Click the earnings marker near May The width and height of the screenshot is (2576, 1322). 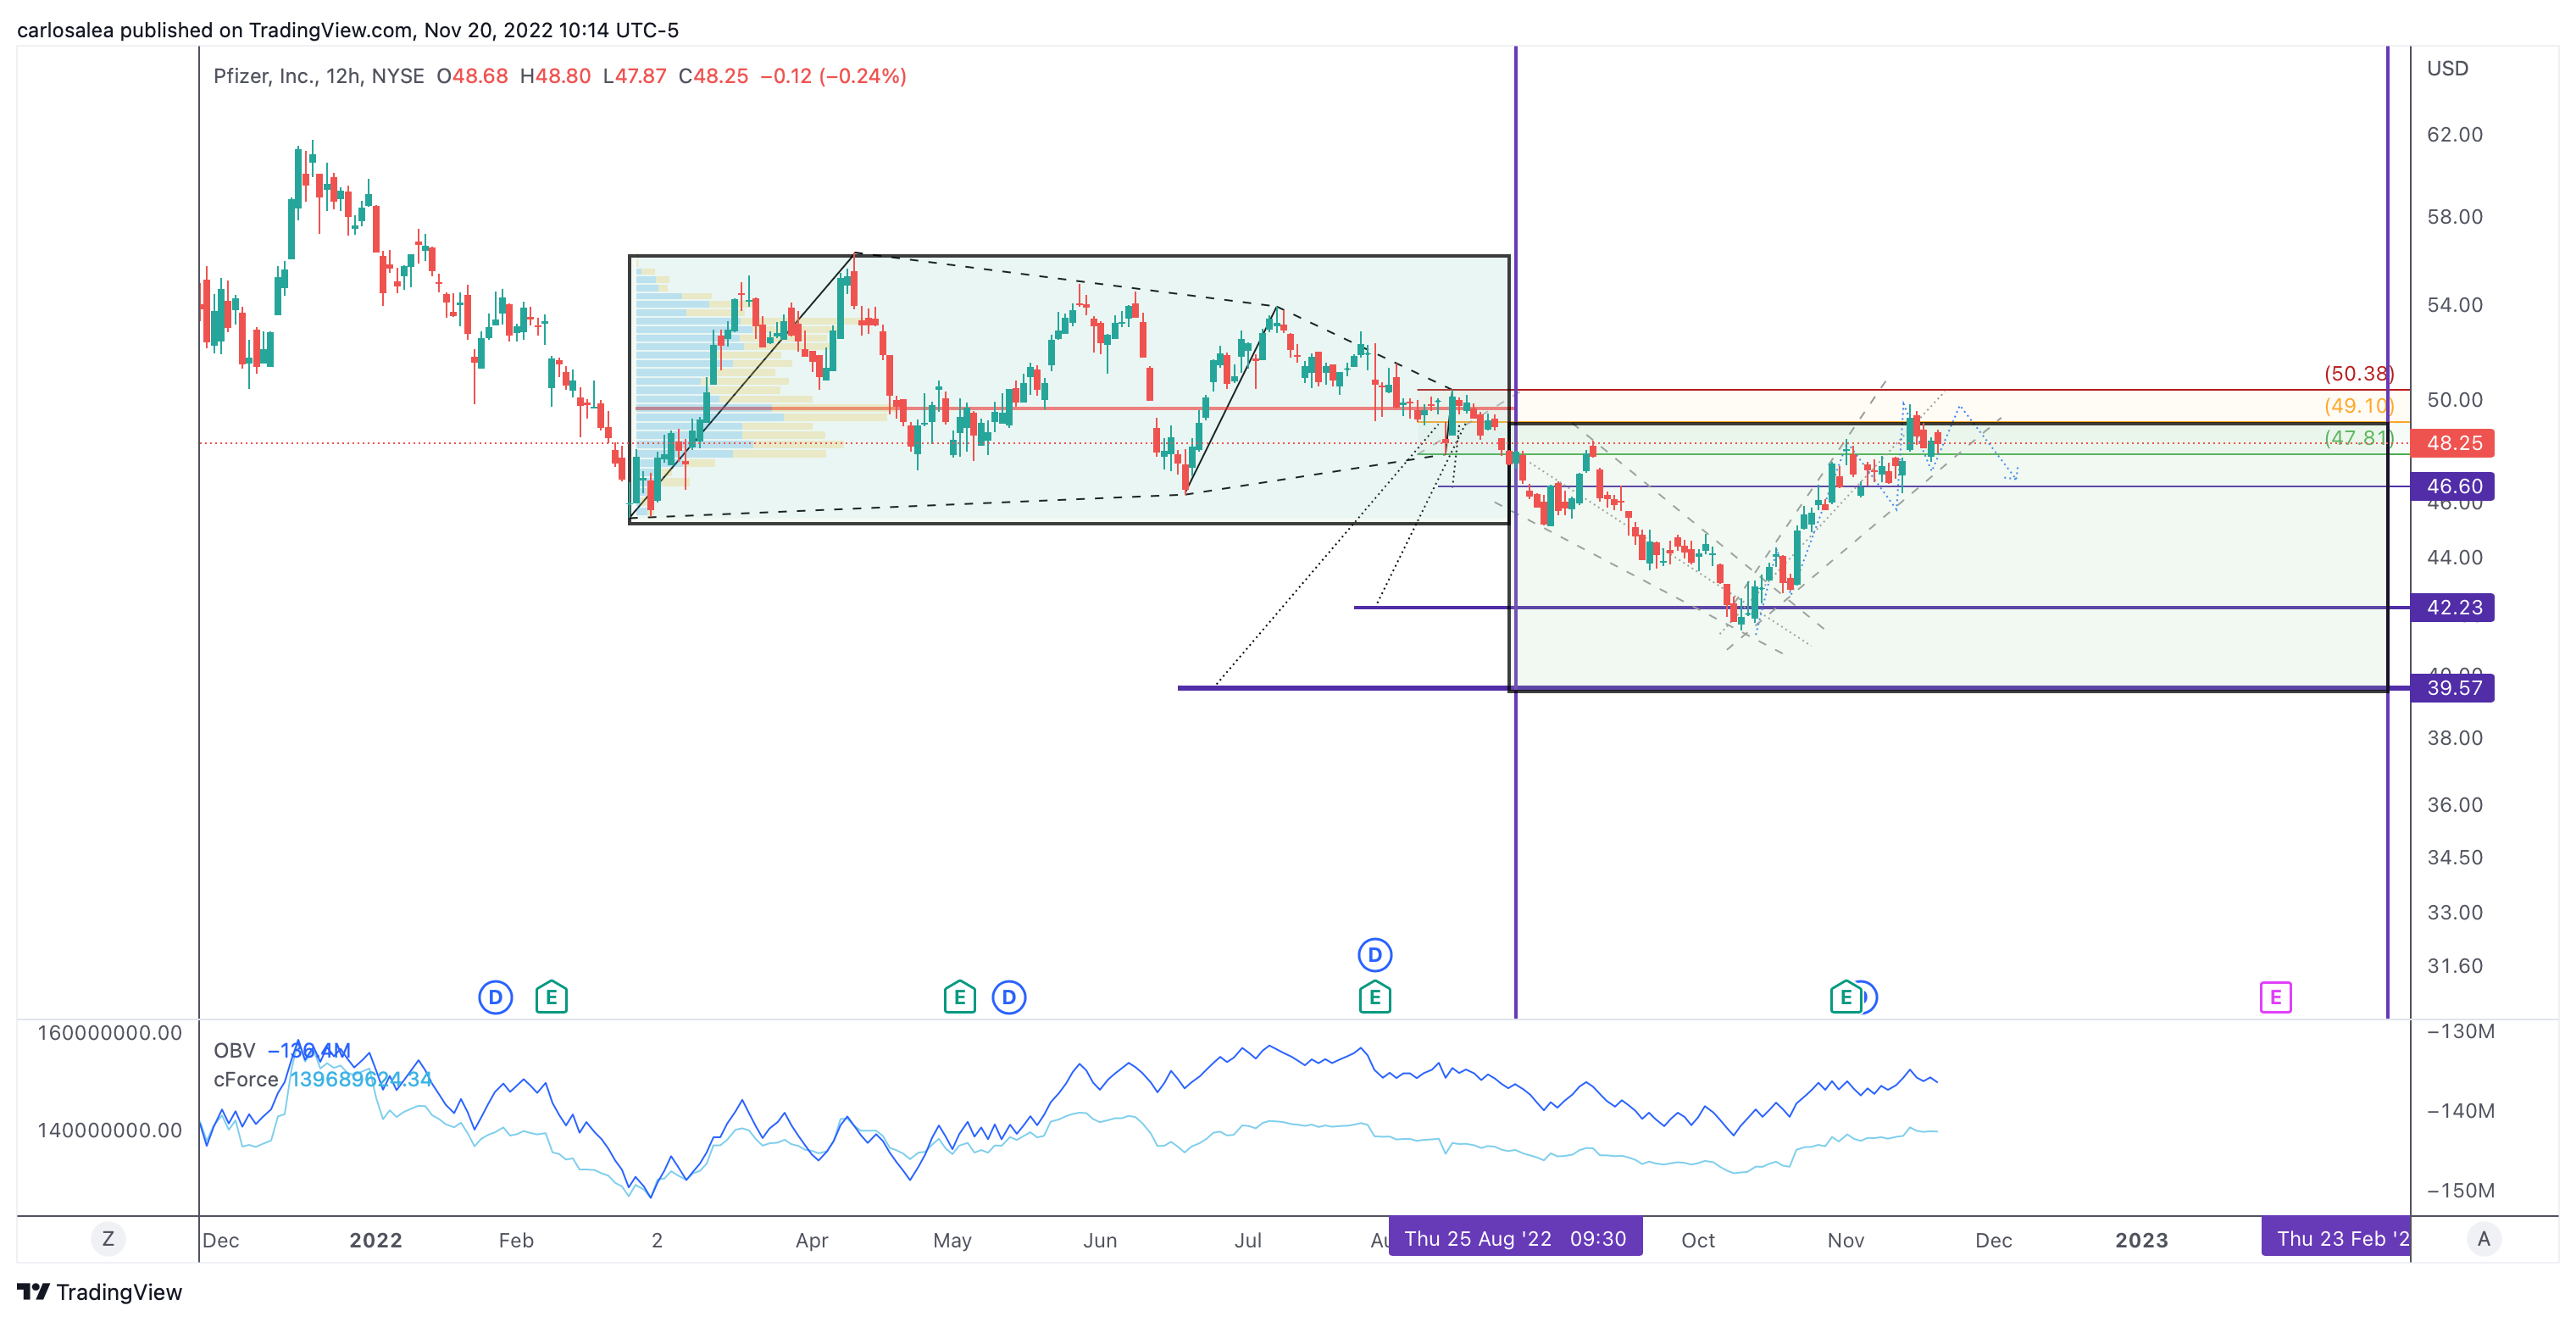coord(959,997)
